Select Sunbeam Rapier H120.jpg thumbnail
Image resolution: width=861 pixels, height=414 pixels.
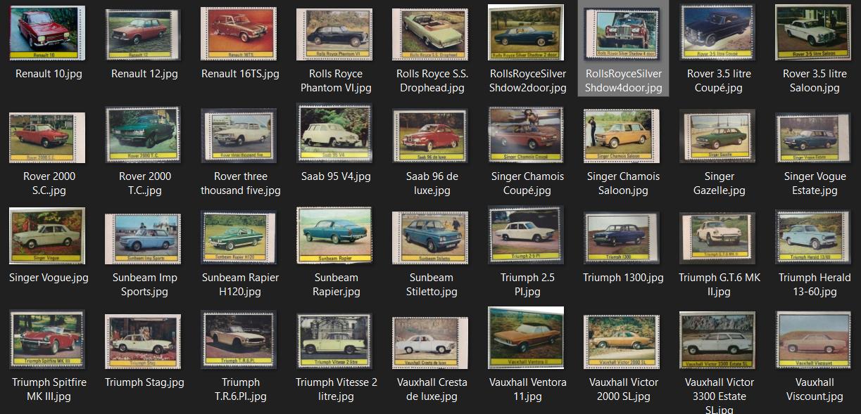point(239,237)
